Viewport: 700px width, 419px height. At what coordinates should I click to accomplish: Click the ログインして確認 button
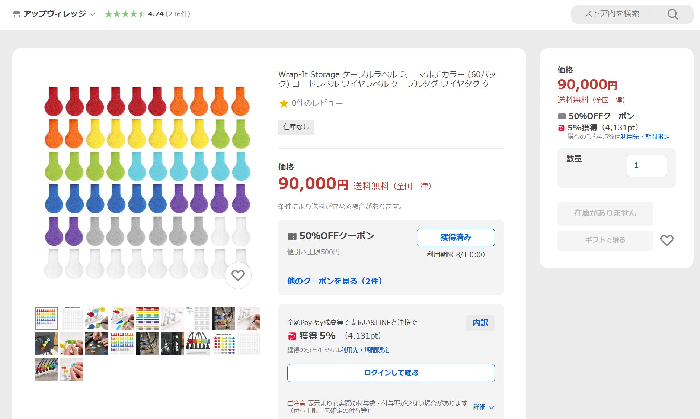click(x=391, y=373)
